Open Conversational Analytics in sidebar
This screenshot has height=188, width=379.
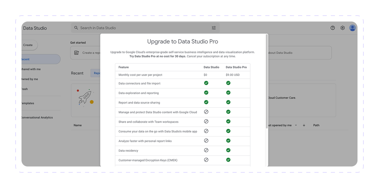click(37, 117)
